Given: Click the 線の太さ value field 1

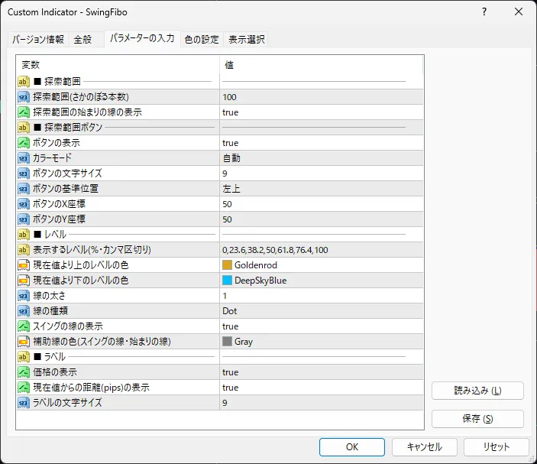Looking at the screenshot, I should pyautogui.click(x=322, y=295).
